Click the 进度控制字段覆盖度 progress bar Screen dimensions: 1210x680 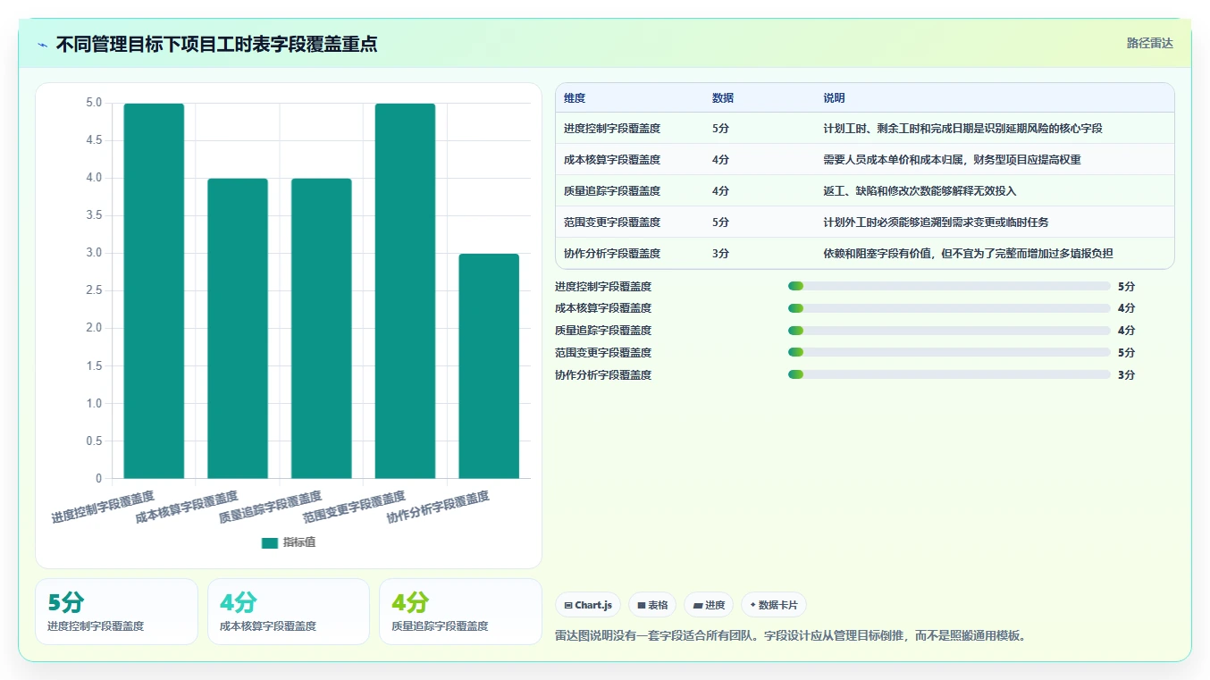949,286
